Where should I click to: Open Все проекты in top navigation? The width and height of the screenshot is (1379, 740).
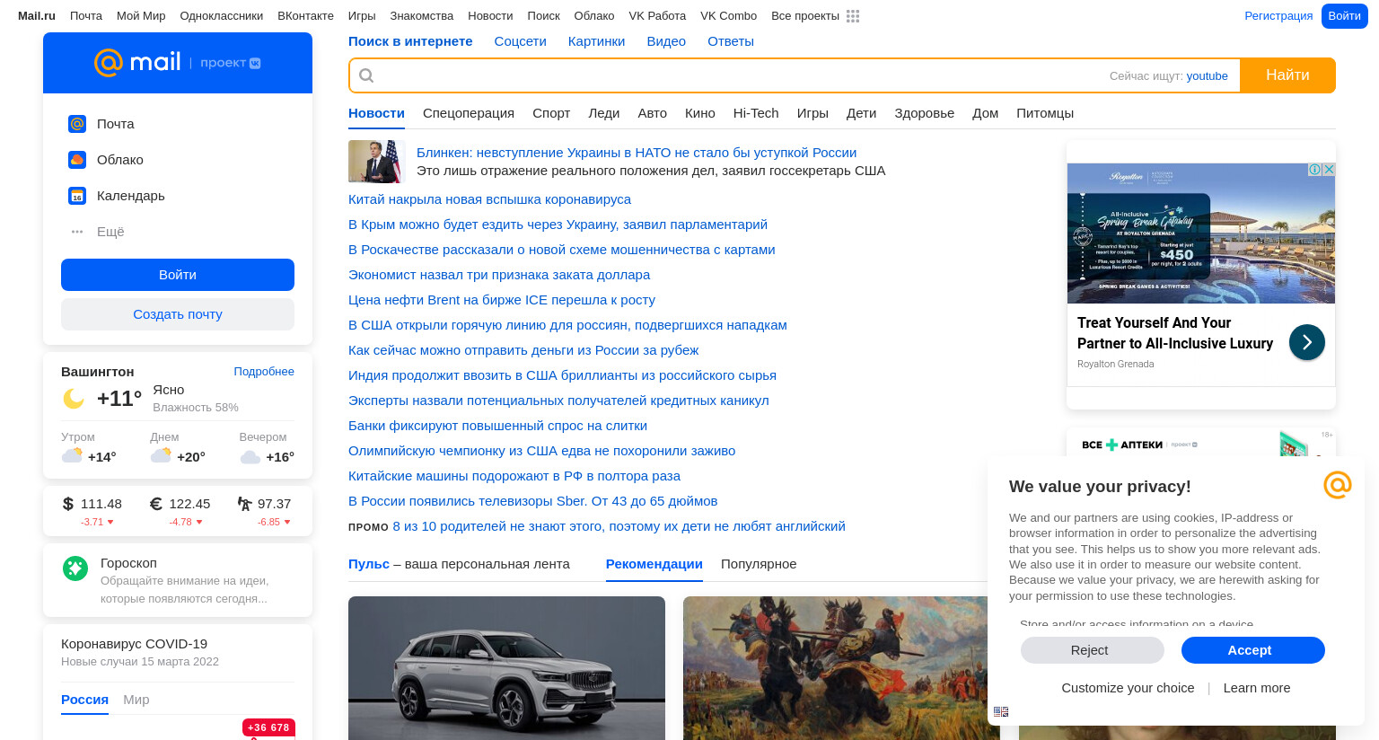click(805, 16)
